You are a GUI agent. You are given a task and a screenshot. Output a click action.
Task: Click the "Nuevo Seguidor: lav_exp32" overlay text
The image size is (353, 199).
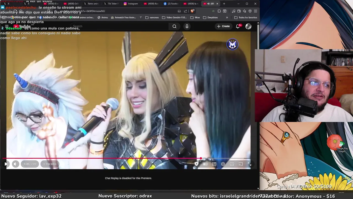tap(31, 196)
